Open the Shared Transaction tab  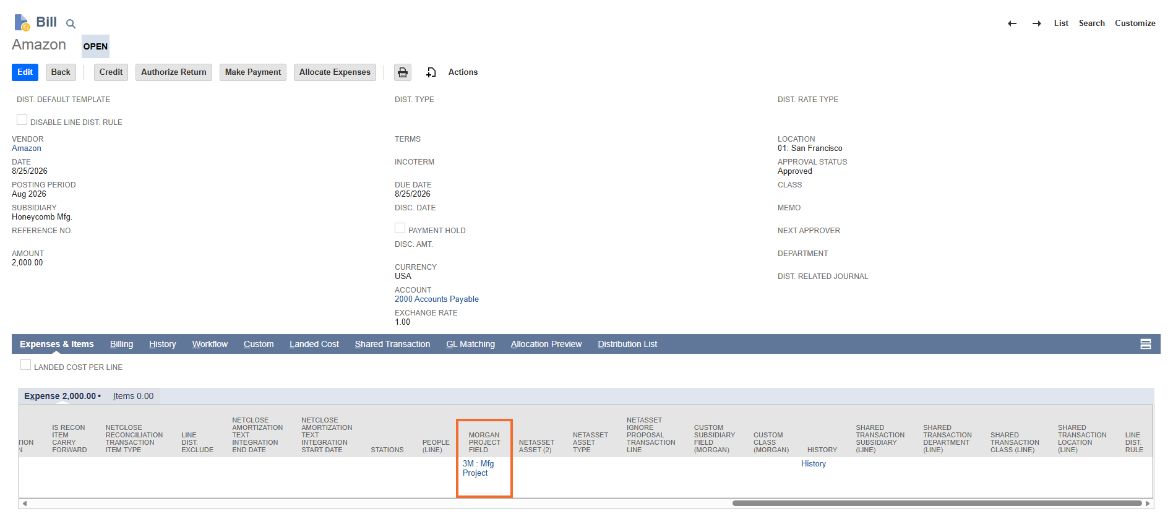coord(392,344)
